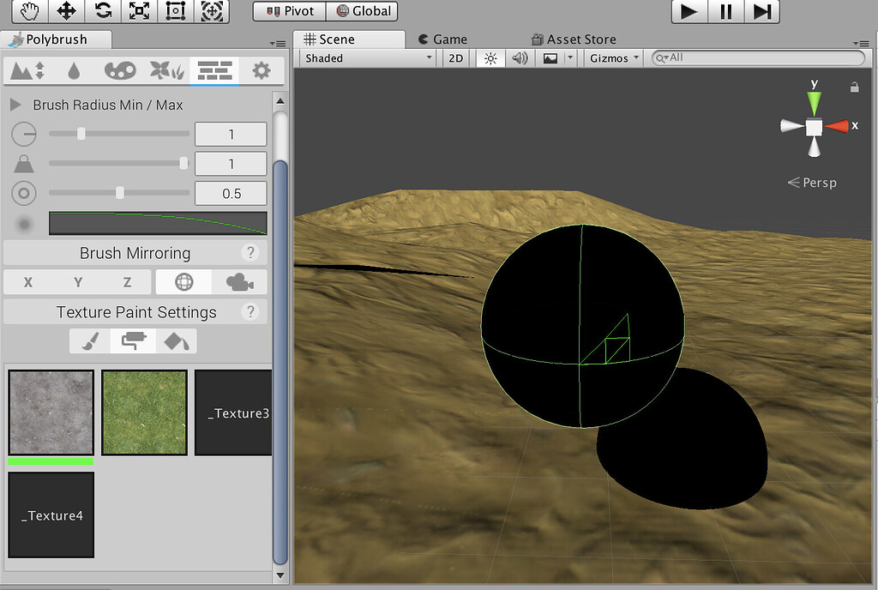Click the middle brush strength slider handle
The height and width of the screenshot is (590, 878).
(x=183, y=163)
